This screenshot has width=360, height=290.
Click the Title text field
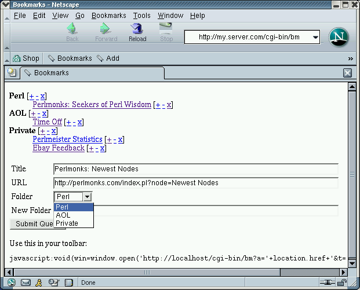(x=196, y=169)
